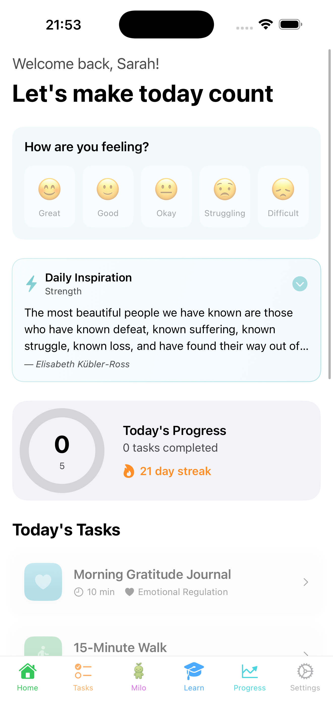Image resolution: width=333 pixels, height=724 pixels.
Task: Select the Struggling mood emoji
Action: coord(225,189)
